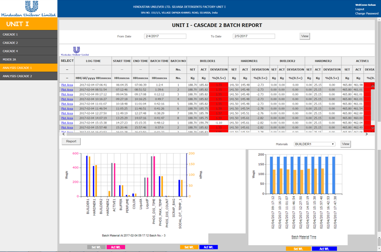Image resolution: width=381 pixels, height=252 pixels.
Task: Click the small Unilever logo above the table
Action: pyautogui.click(x=75, y=51)
